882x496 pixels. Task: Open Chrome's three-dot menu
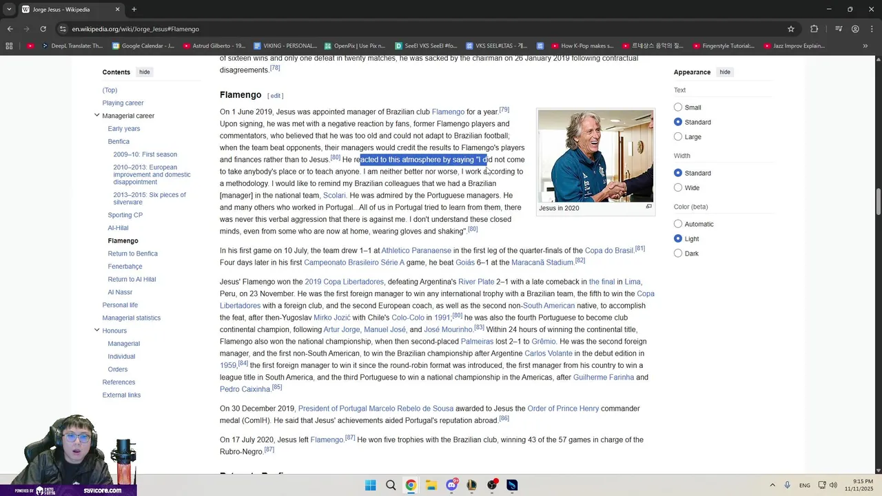[872, 29]
